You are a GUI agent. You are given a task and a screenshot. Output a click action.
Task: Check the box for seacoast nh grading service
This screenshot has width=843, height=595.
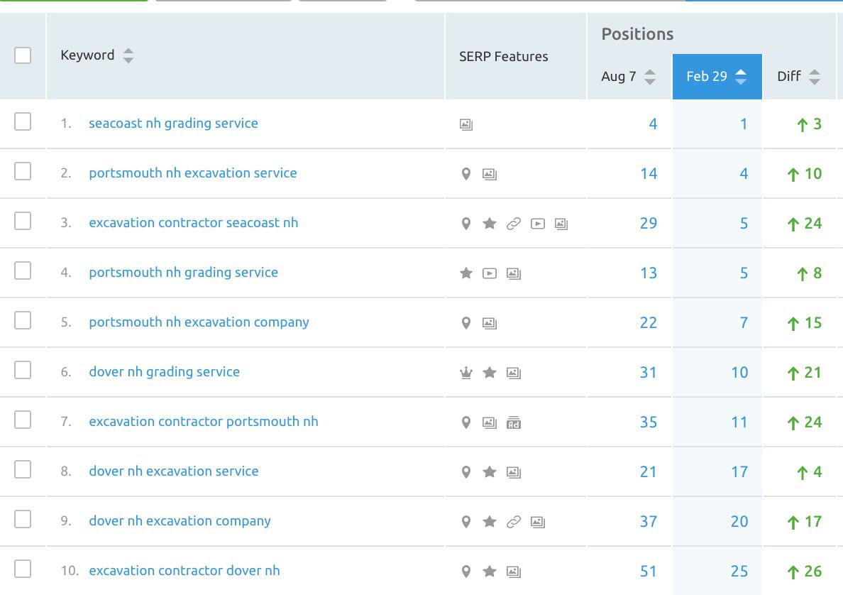coord(23,121)
